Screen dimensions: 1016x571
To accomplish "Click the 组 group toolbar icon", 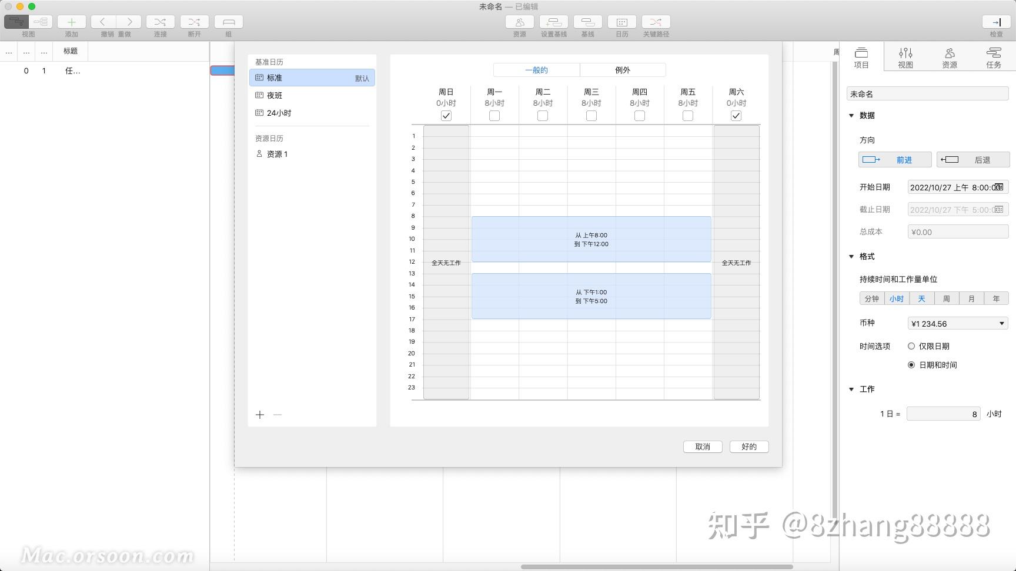I will tap(229, 22).
